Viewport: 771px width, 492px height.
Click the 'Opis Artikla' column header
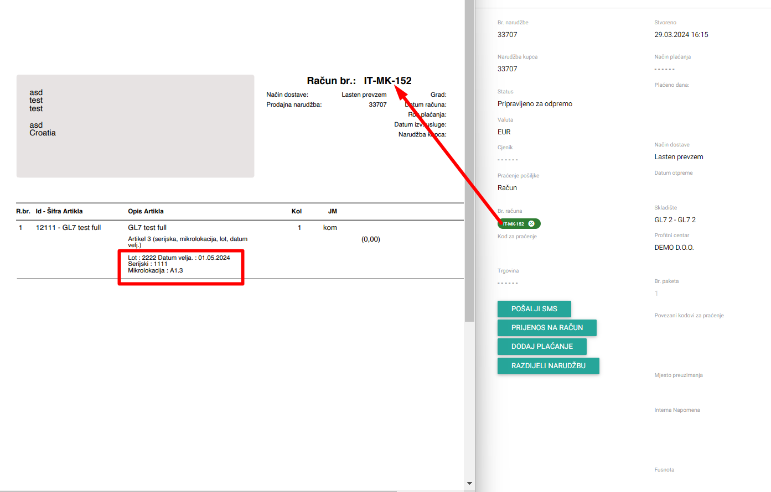146,211
